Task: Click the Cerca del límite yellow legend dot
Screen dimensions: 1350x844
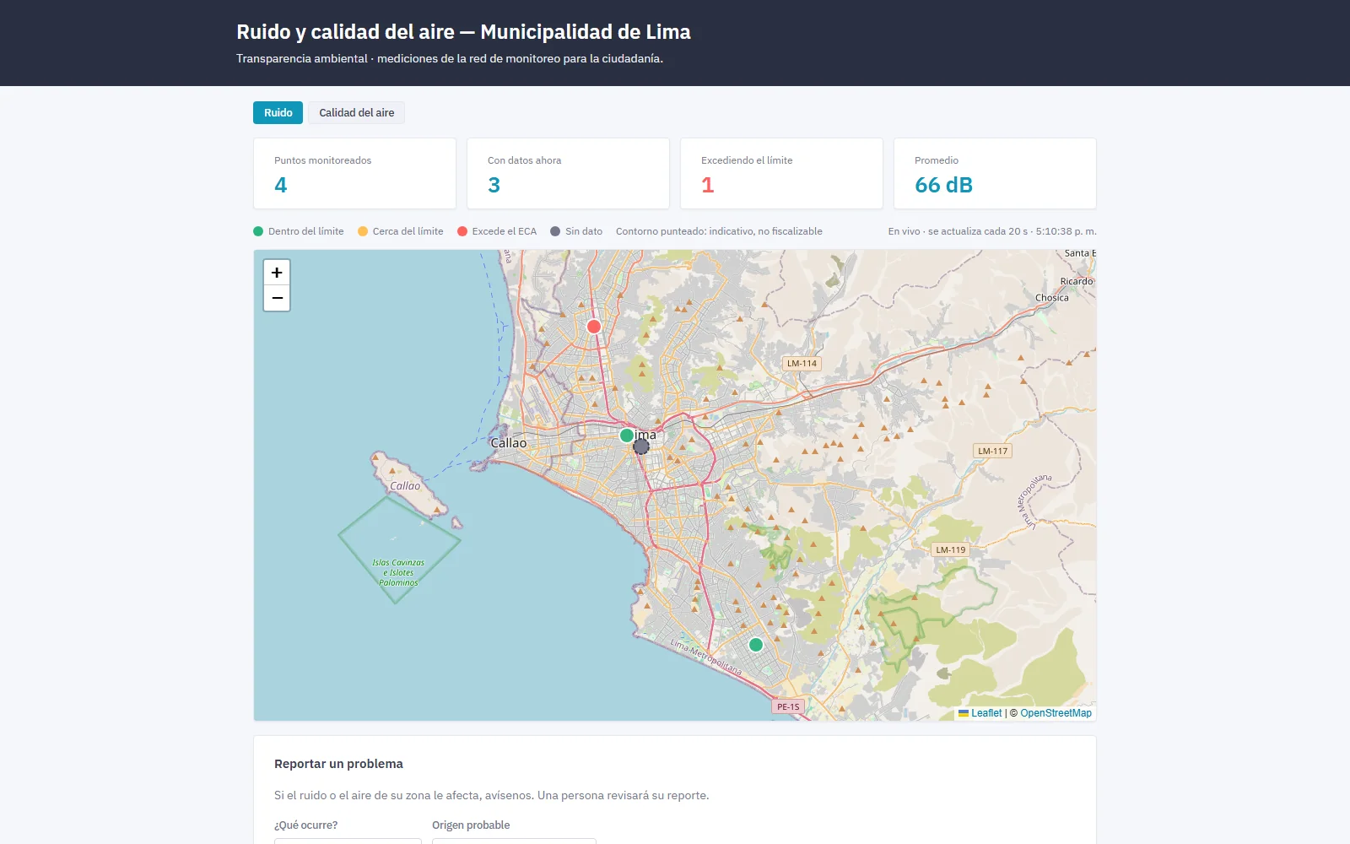Action: 363,231
